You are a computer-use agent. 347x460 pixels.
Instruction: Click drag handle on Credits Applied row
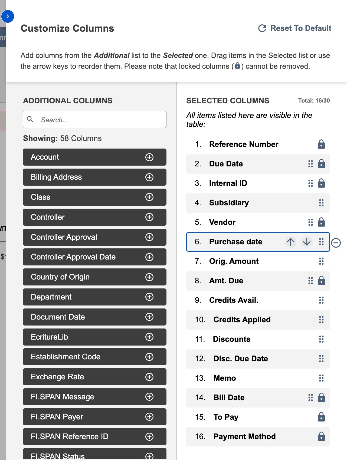click(x=321, y=320)
